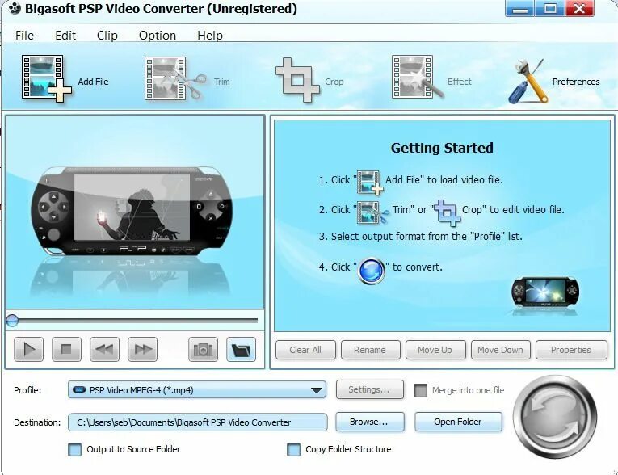Click the playback seek slider handle
Screen dimensions: 618x475
12,321
